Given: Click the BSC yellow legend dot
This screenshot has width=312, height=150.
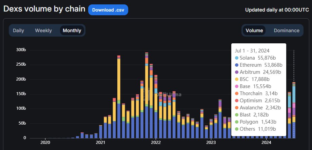Looking at the screenshot, I should [x=237, y=79].
